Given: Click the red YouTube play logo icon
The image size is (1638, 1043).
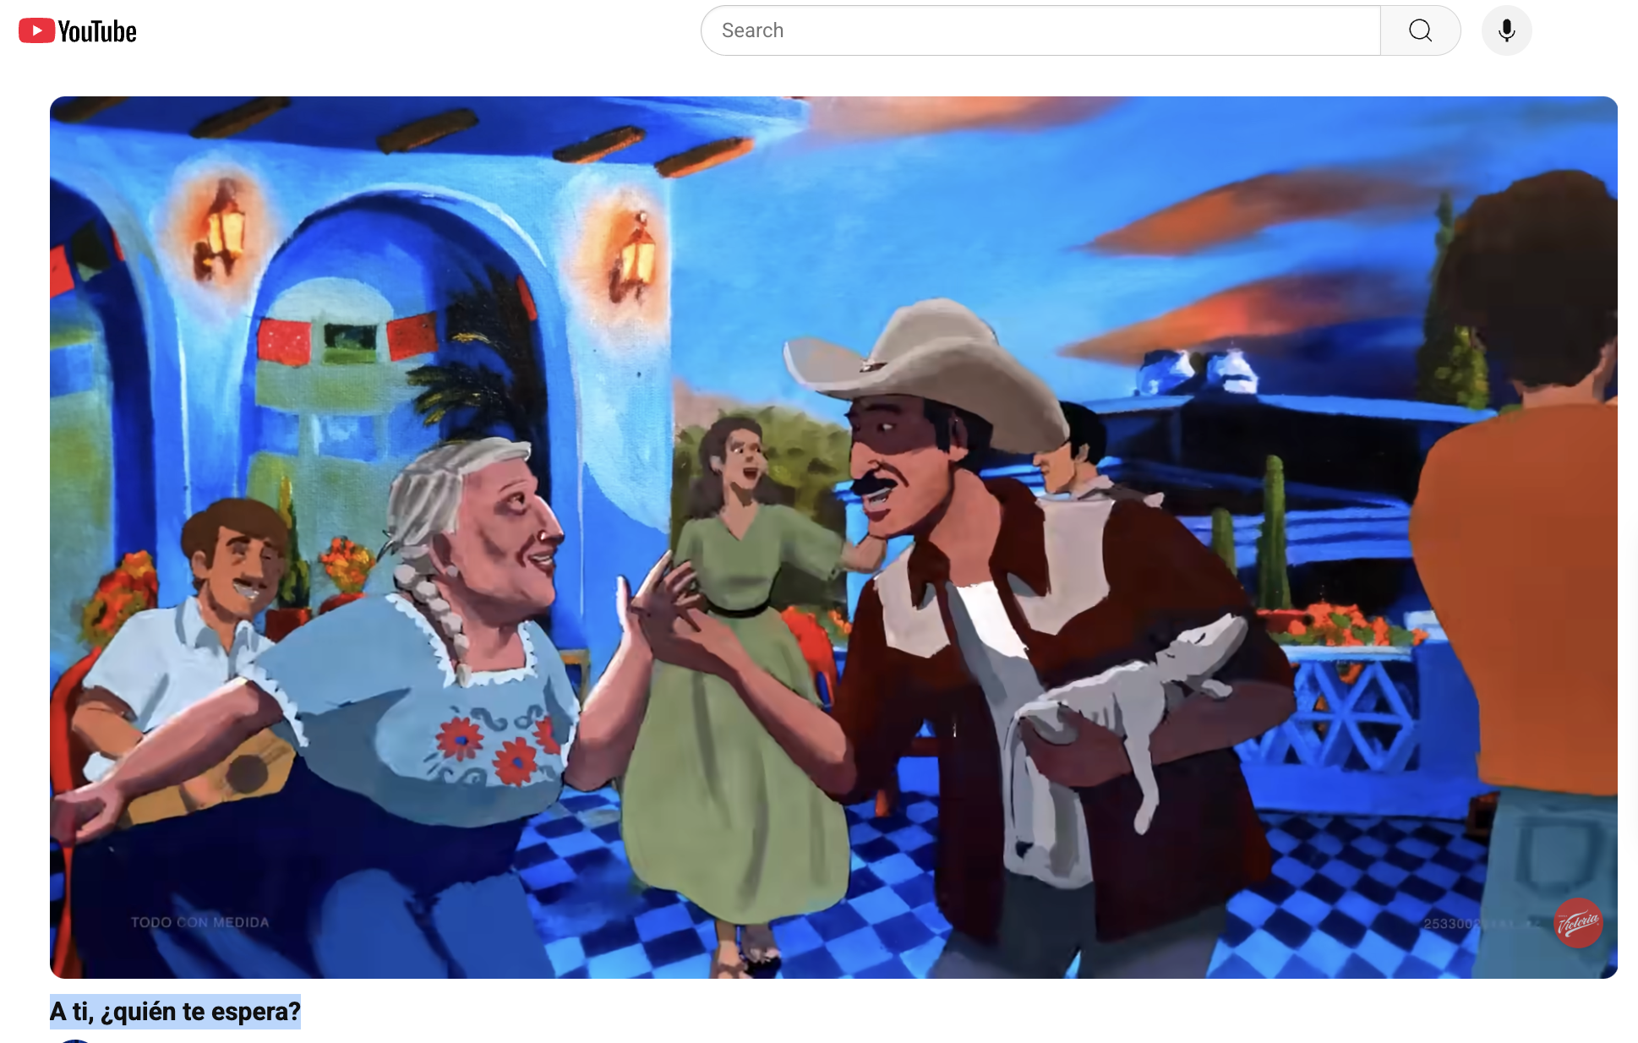Looking at the screenshot, I should pyautogui.click(x=36, y=30).
